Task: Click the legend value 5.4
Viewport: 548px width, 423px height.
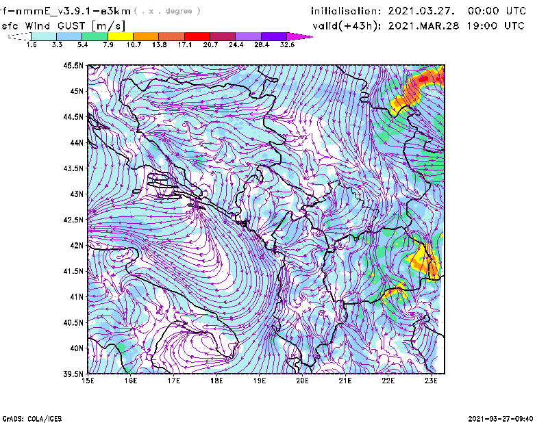Action: [82, 44]
